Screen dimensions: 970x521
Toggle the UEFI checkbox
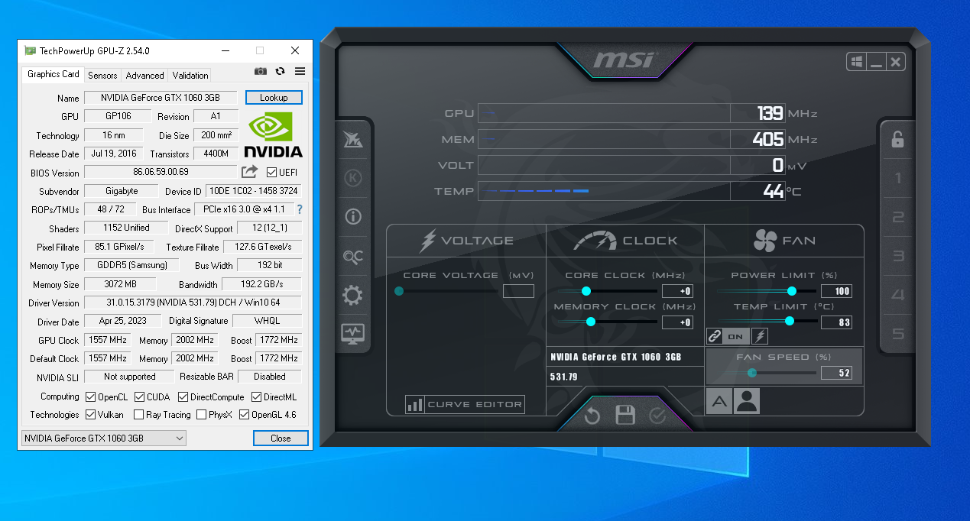click(x=272, y=173)
